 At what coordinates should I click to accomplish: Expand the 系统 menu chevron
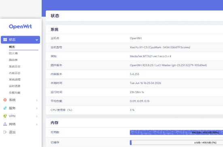37,100
